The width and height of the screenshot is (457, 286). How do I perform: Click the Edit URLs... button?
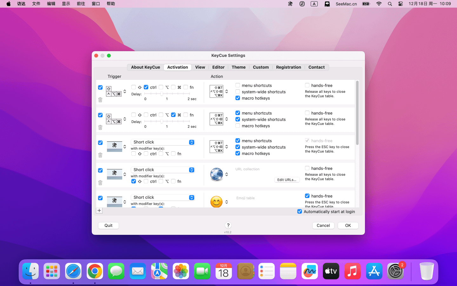pyautogui.click(x=287, y=180)
